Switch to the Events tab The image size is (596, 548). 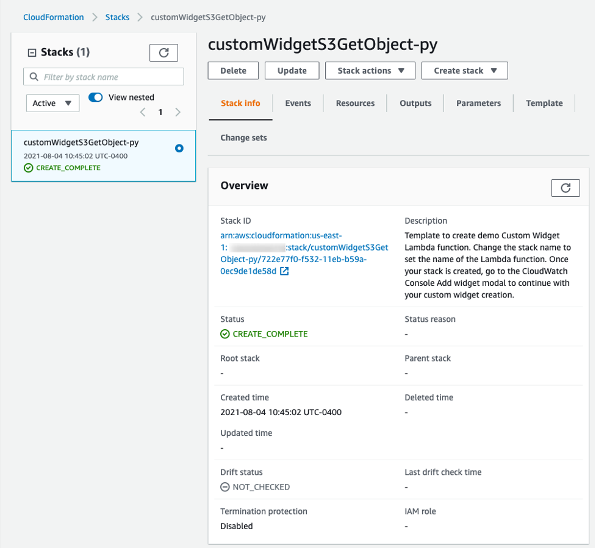pos(298,103)
